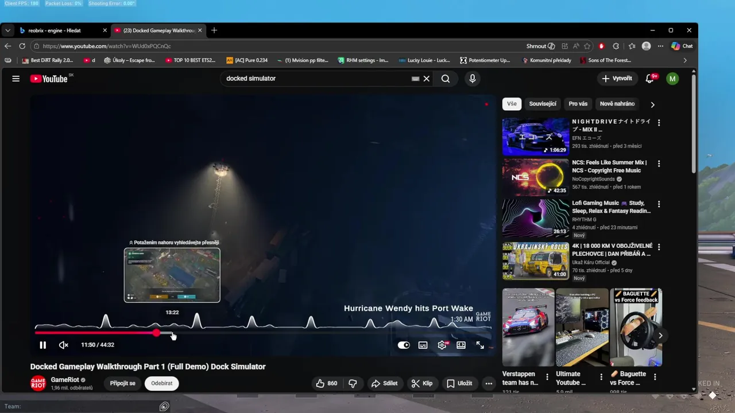
Task: Dislike the video
Action: 353,383
